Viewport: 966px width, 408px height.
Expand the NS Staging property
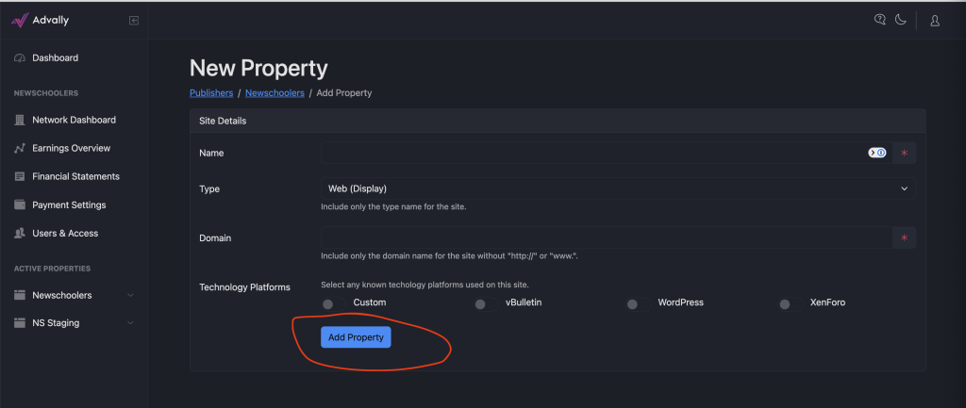pyautogui.click(x=74, y=323)
